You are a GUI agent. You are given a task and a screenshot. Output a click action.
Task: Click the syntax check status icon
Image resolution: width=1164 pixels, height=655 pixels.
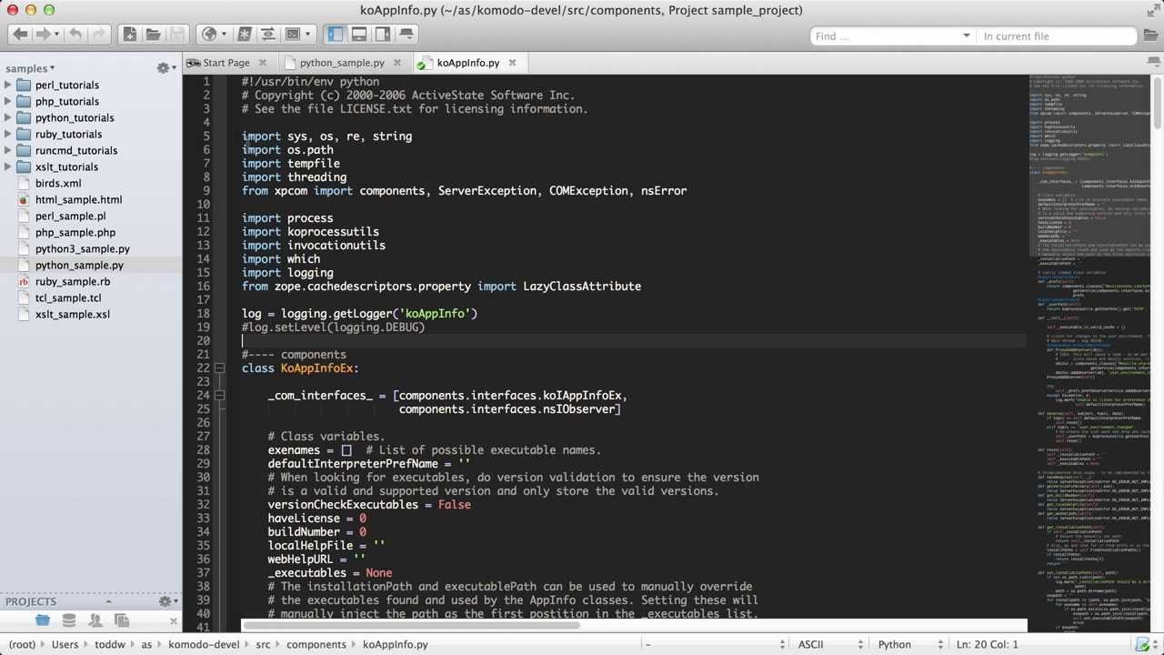1142,644
